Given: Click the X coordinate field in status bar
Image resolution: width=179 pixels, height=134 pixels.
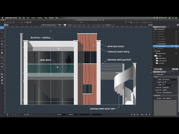Looking at the screenshot, I should pyautogui.click(x=60, y=115).
